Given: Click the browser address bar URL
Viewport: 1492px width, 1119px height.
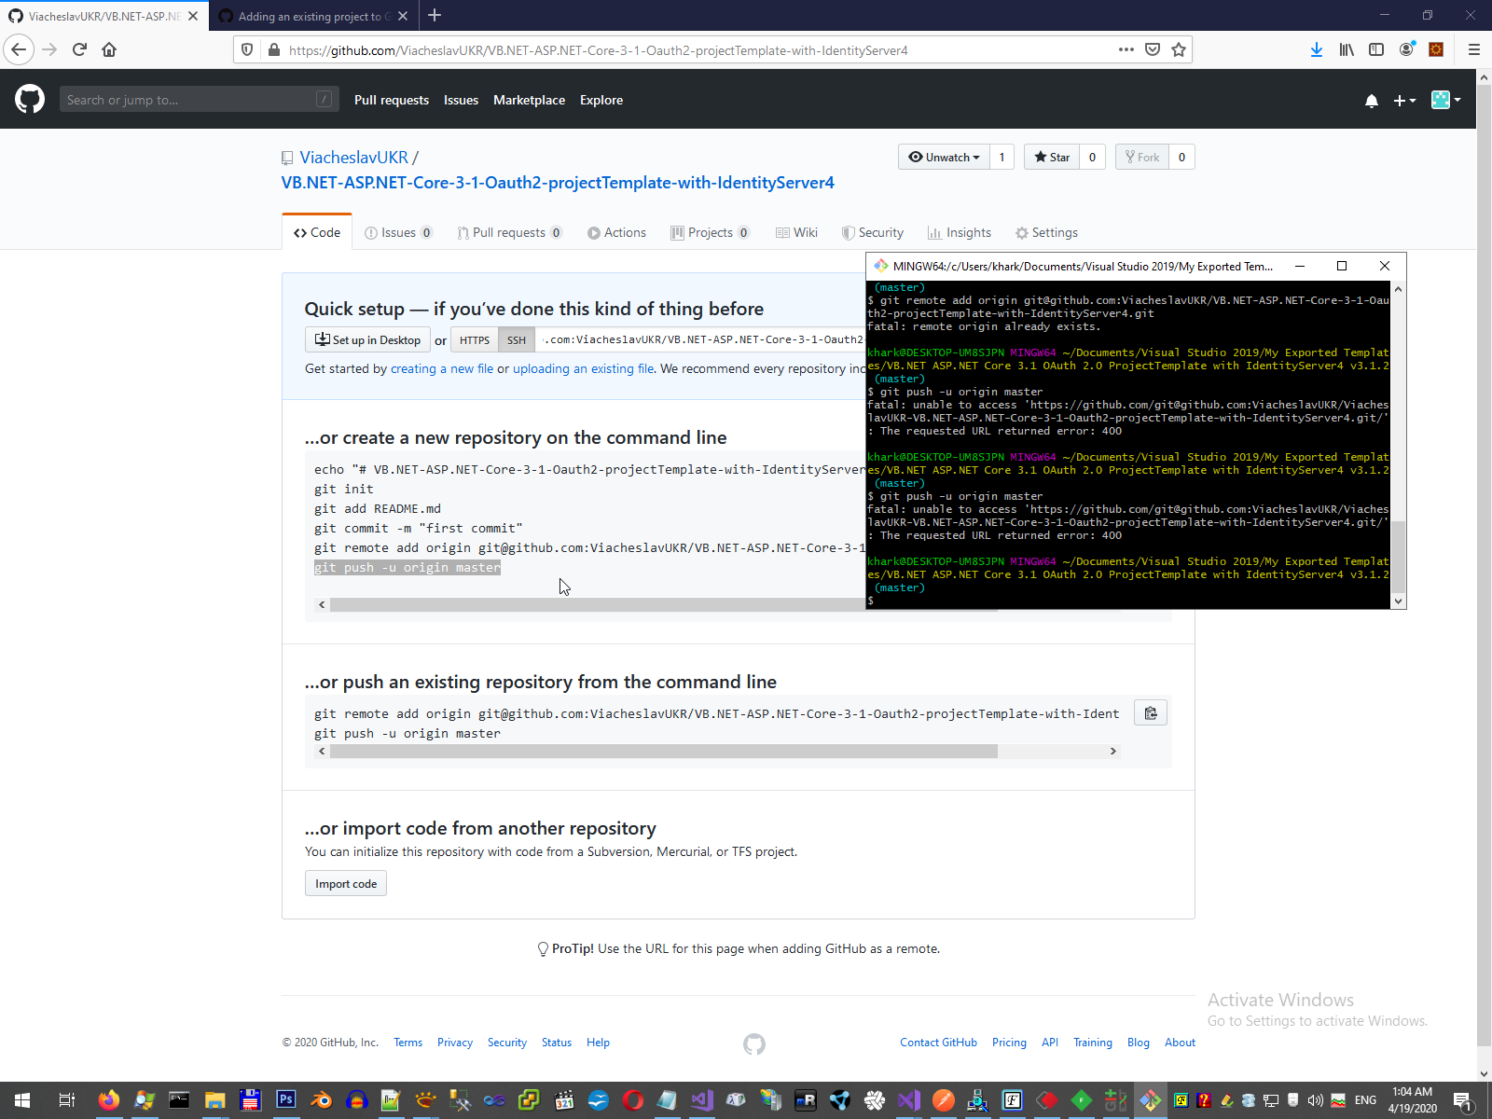Looking at the screenshot, I should pos(598,50).
